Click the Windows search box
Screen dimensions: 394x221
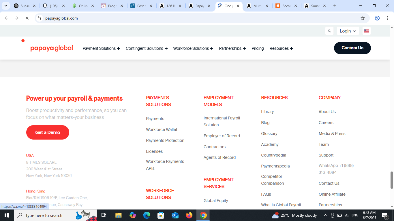[x=55, y=215]
